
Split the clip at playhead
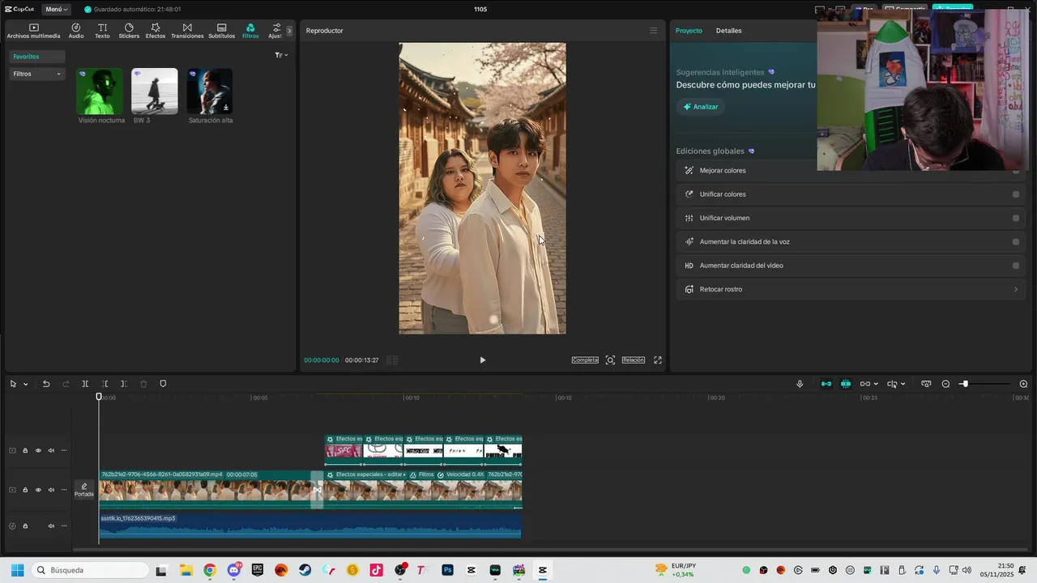pyautogui.click(x=85, y=384)
